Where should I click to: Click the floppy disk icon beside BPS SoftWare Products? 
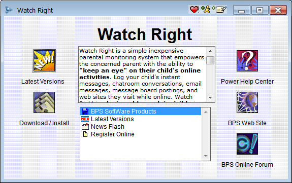click(x=85, y=111)
